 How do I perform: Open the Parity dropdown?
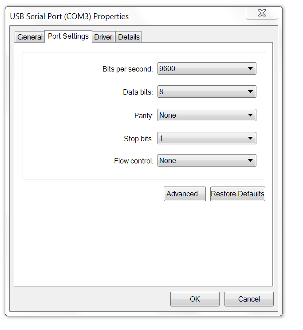pos(207,115)
